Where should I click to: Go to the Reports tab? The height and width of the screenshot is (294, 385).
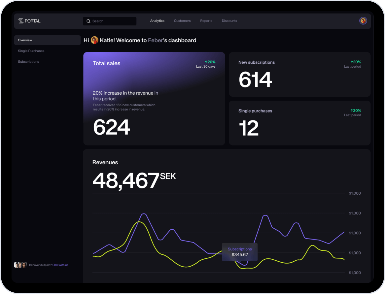tap(206, 21)
